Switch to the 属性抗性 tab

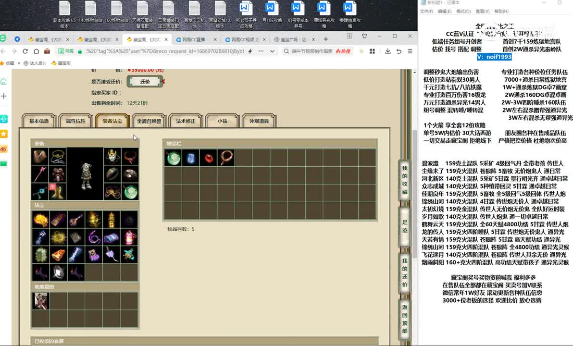[75, 121]
